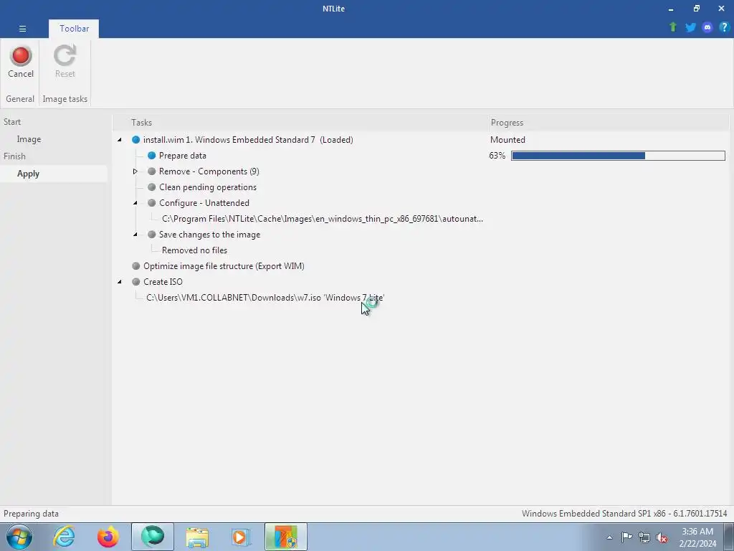Open muted volume tray icon
The width and height of the screenshot is (734, 551).
[662, 537]
